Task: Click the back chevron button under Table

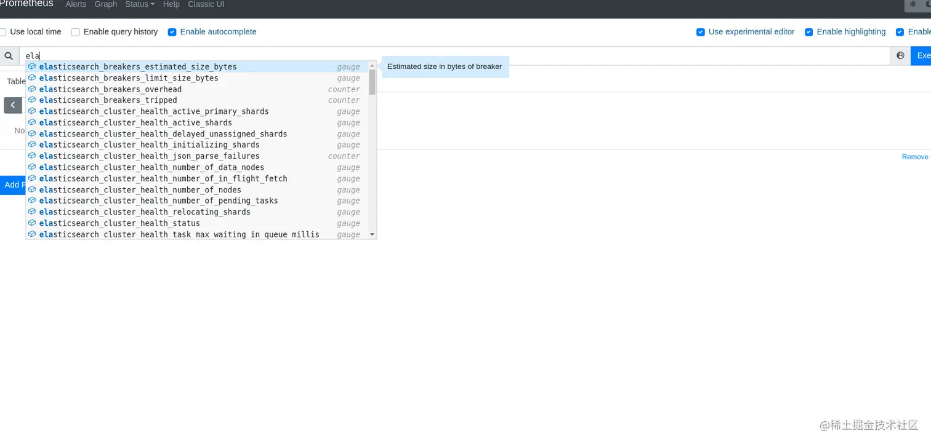Action: (x=13, y=105)
